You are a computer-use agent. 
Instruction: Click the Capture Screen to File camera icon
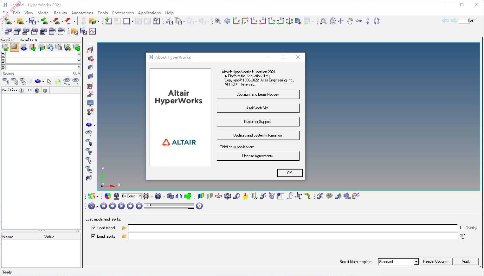point(8,31)
